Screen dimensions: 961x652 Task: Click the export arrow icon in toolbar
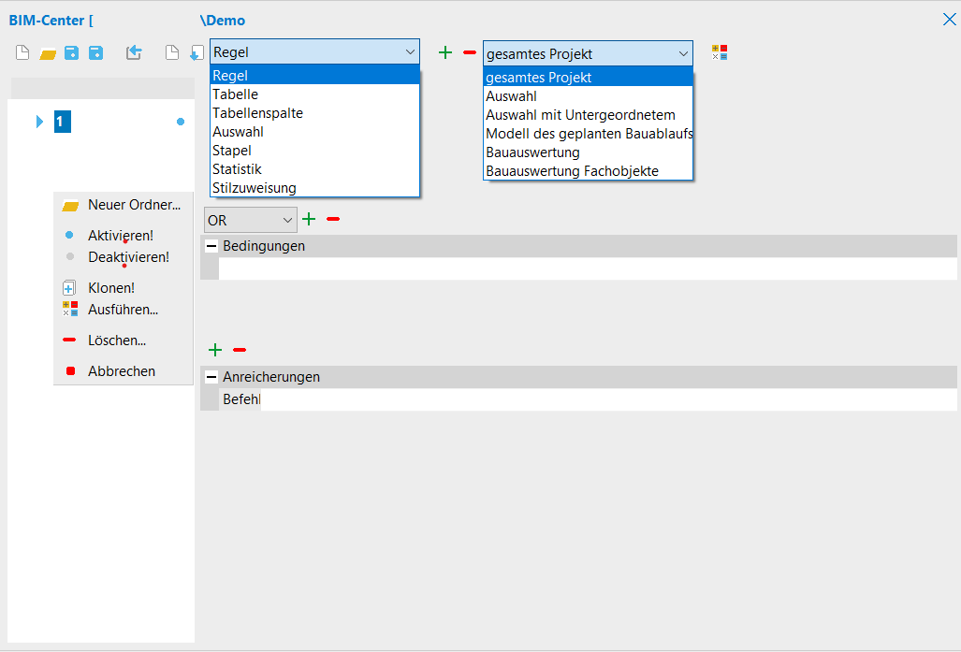point(134,53)
